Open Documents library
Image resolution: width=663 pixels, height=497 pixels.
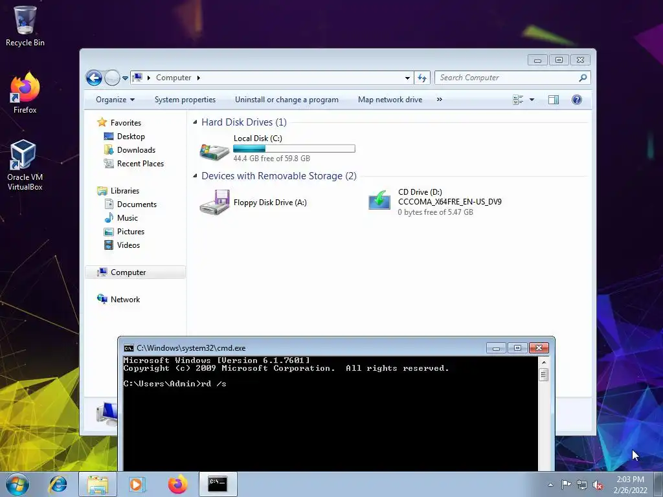coord(137,204)
